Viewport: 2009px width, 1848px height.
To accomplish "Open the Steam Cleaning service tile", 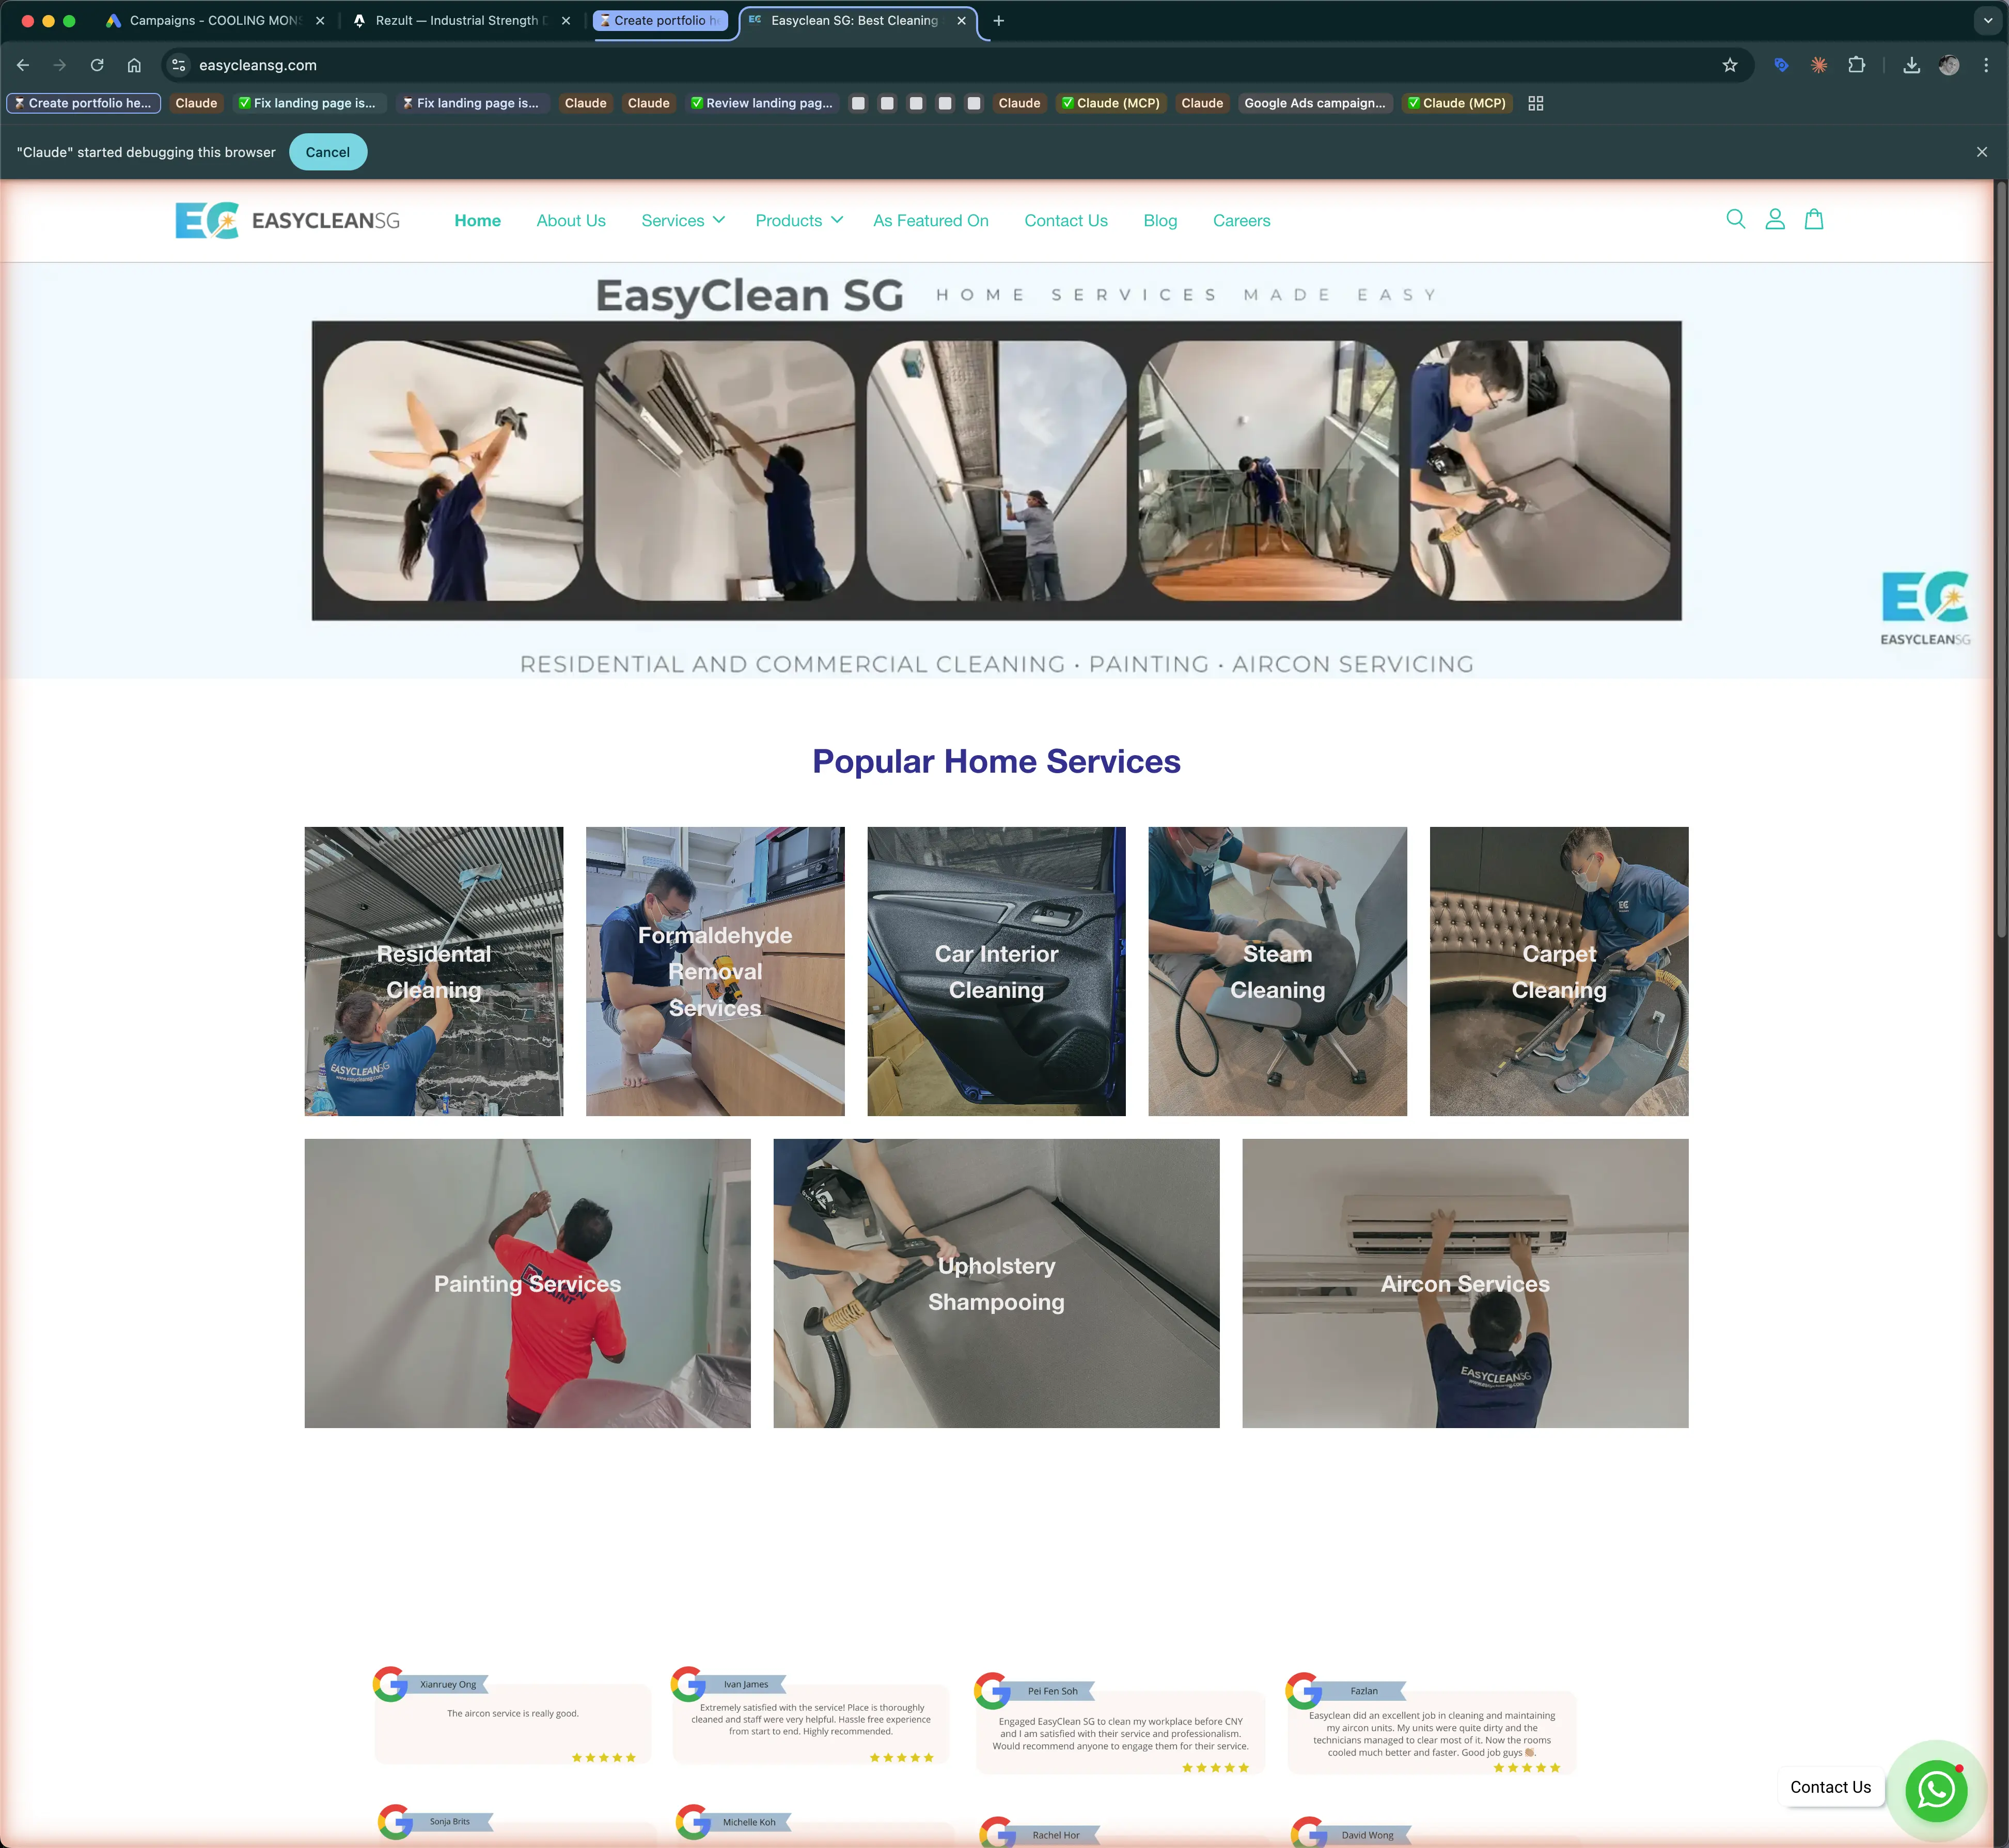I will point(1277,971).
